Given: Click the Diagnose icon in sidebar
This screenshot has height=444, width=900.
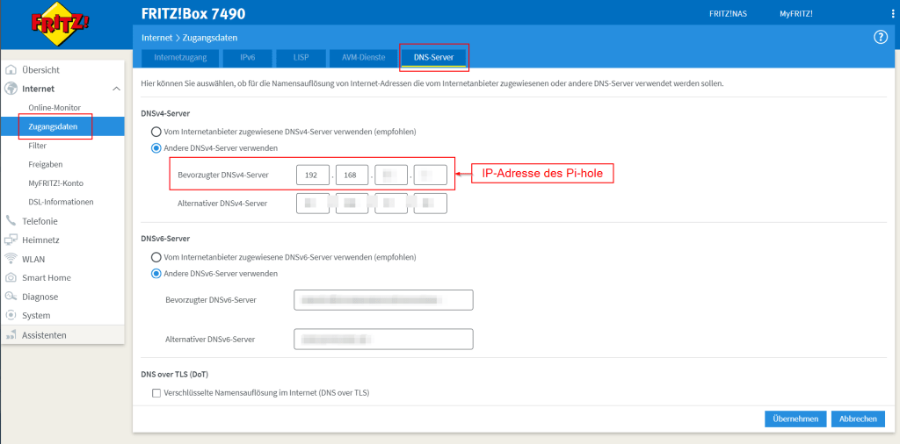Looking at the screenshot, I should click(11, 297).
